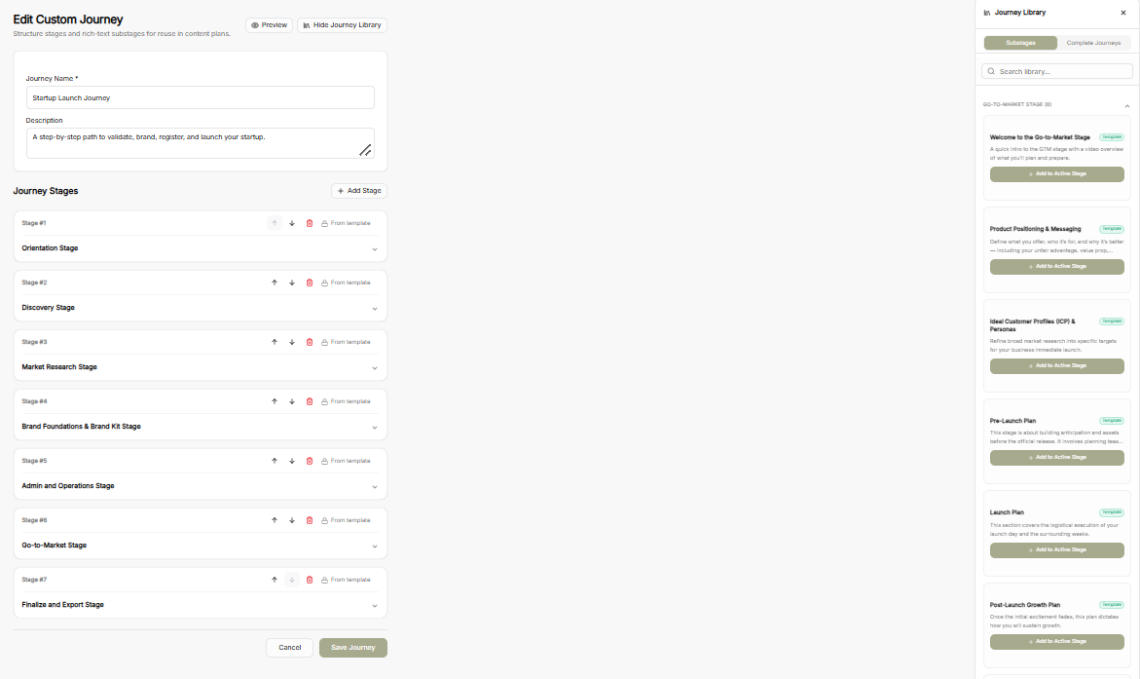This screenshot has height=679, width=1140.
Task: Click Template badge on Launch Plan card
Action: click(1112, 512)
